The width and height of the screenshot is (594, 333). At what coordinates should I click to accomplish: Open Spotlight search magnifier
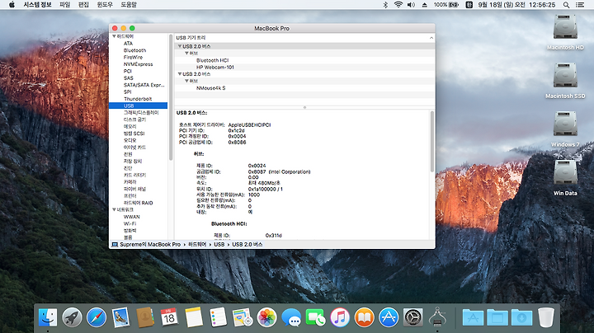(x=566, y=5)
